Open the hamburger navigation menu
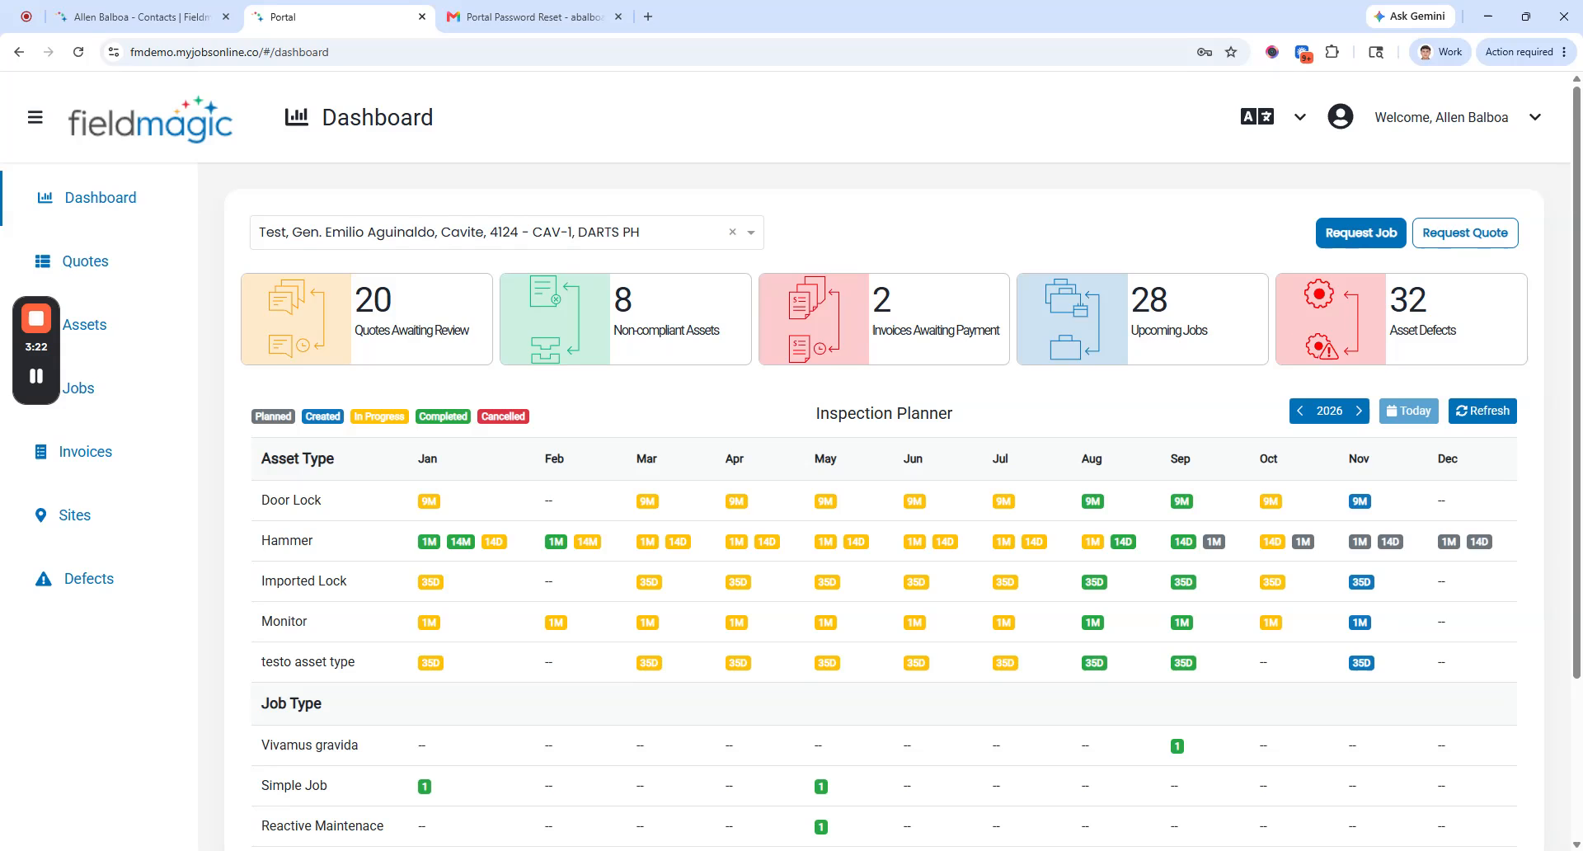 coord(35,117)
